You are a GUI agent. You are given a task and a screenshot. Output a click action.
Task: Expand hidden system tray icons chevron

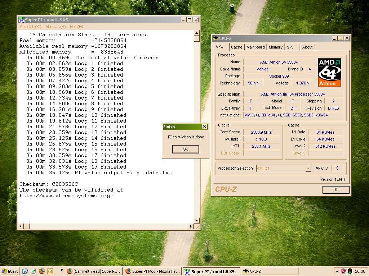coord(337,272)
